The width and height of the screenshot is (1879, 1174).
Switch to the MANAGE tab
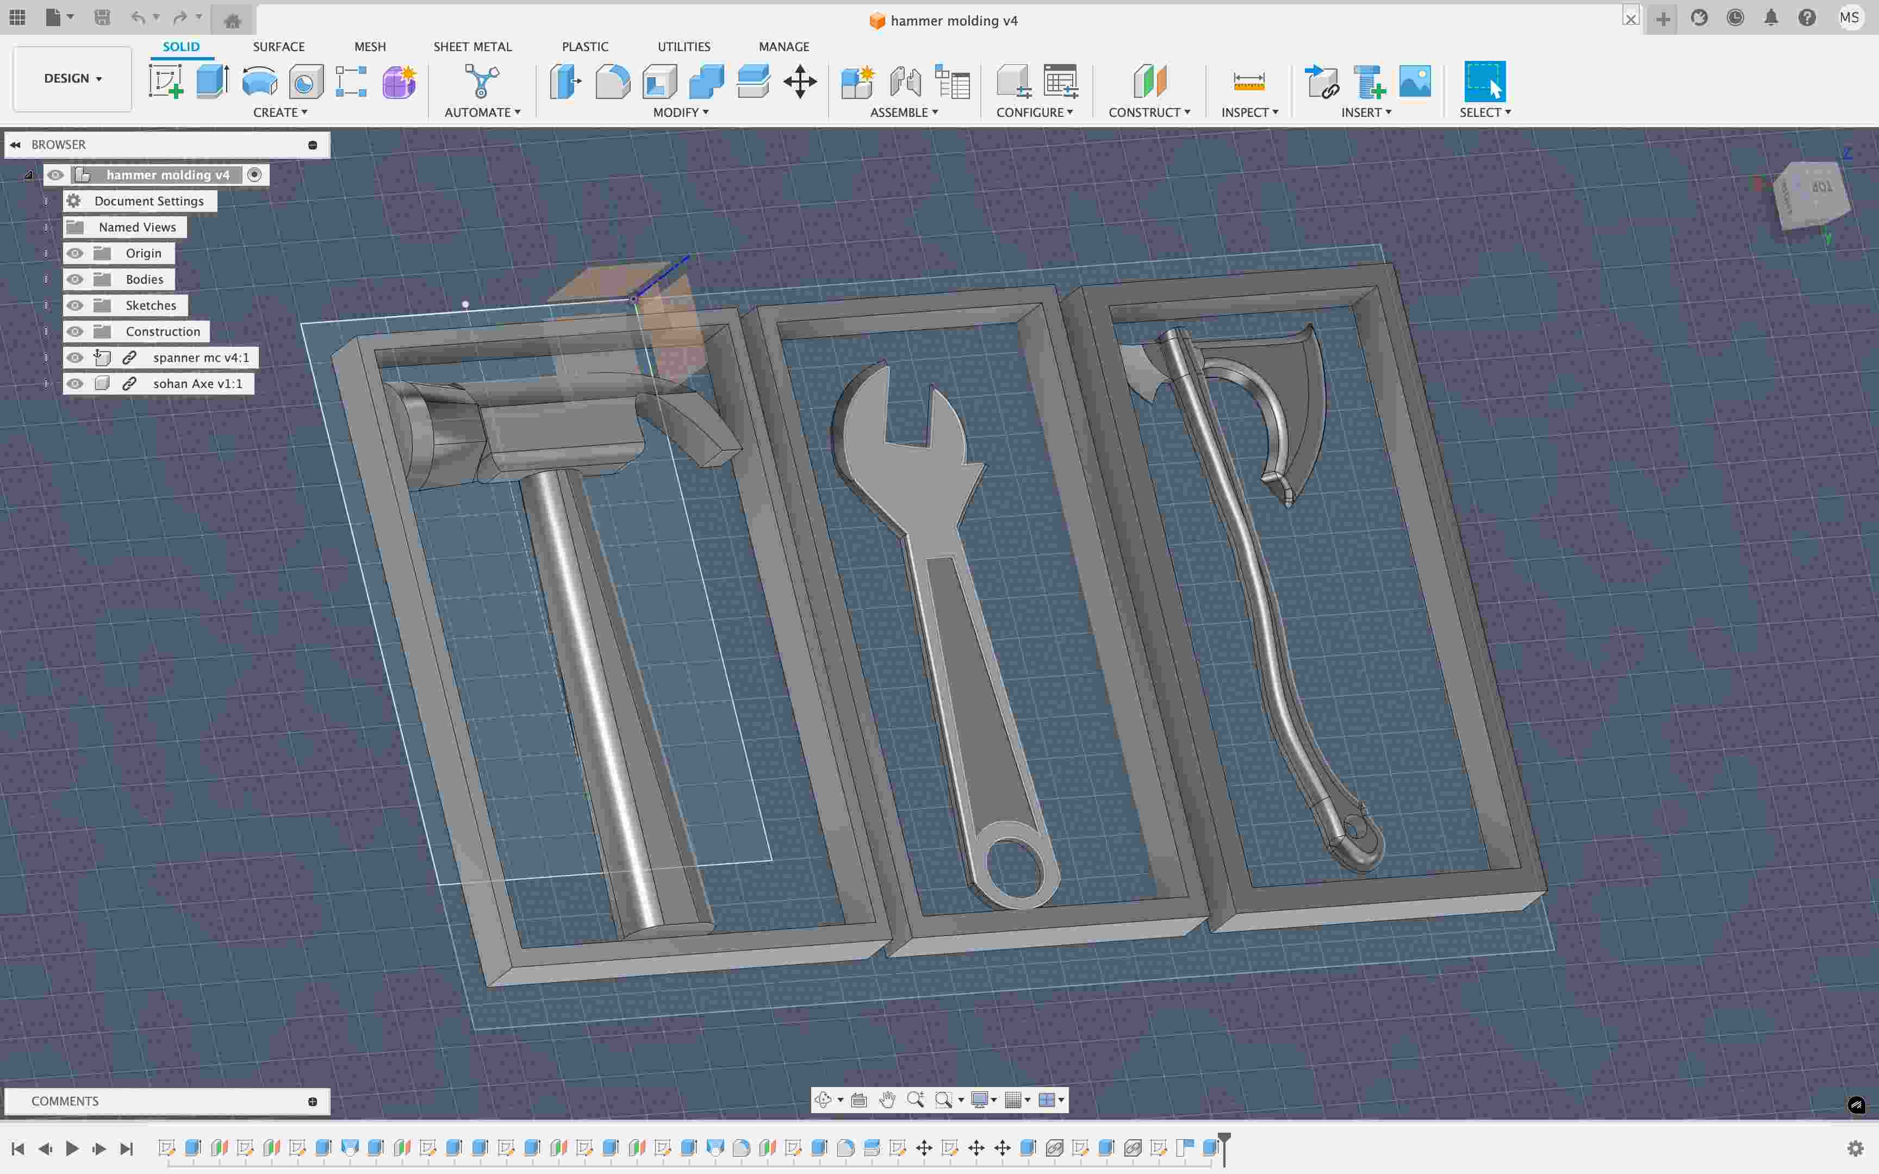coord(783,47)
